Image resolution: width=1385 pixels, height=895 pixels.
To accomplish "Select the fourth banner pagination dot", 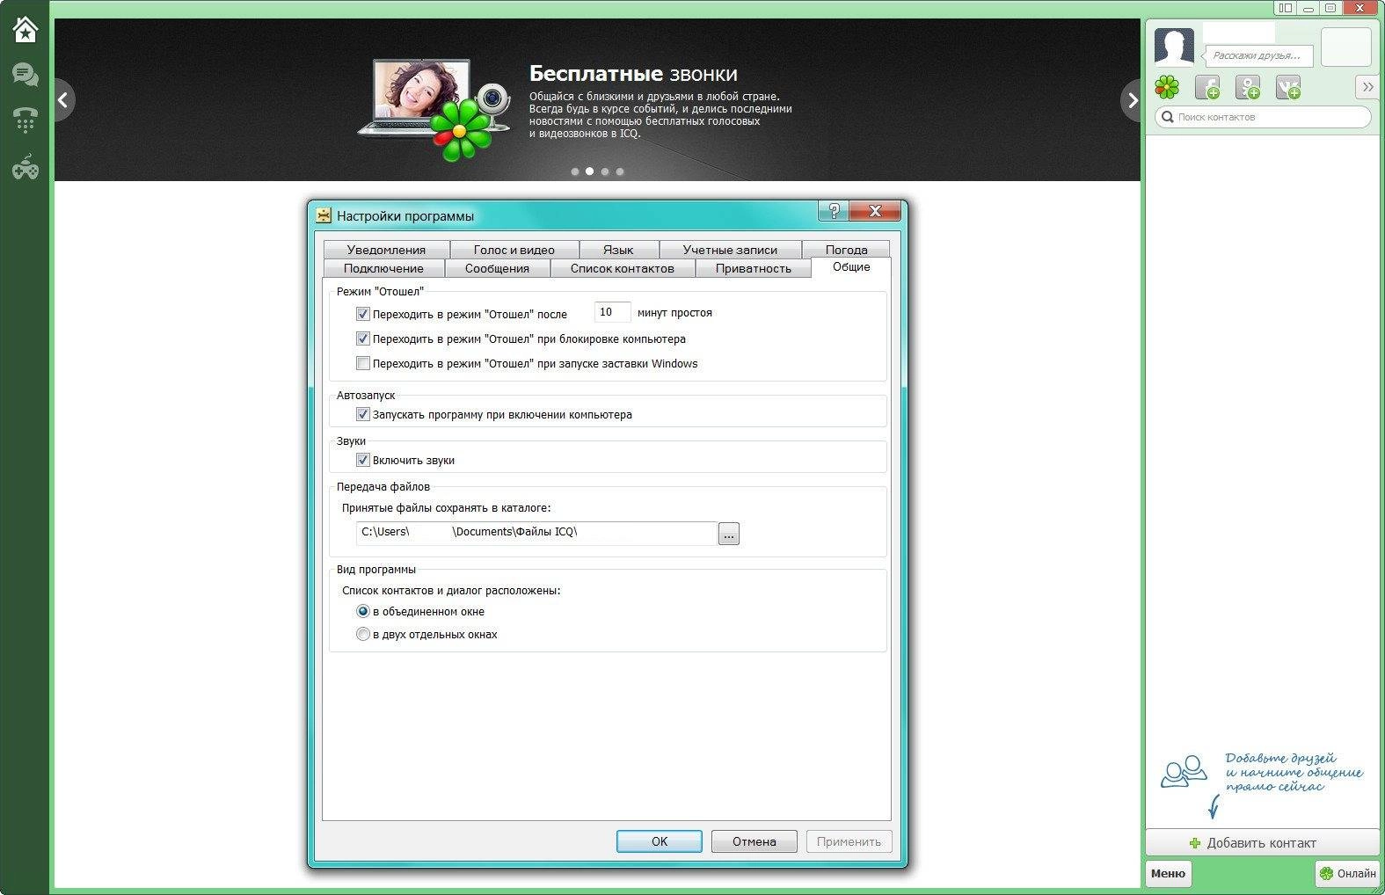I will pos(620,171).
